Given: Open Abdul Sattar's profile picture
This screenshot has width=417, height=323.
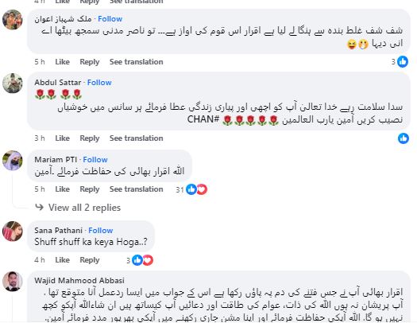Looking at the screenshot, I should [x=13, y=84].
